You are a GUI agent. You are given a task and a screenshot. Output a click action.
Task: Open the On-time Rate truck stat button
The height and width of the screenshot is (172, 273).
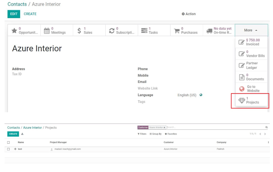pyautogui.click(x=219, y=30)
